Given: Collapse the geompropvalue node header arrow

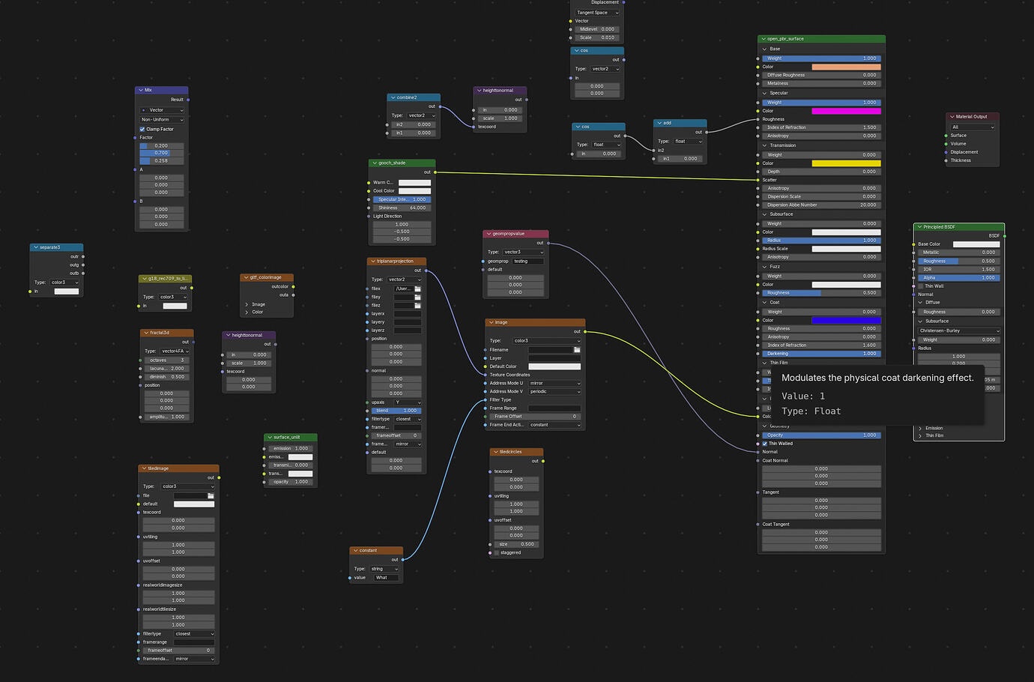Looking at the screenshot, I should pyautogui.click(x=489, y=234).
